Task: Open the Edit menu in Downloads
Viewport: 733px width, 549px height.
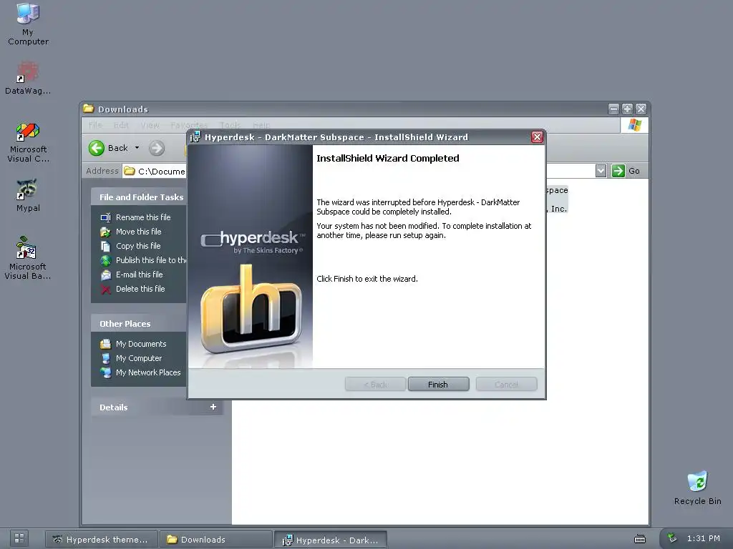Action: pyautogui.click(x=120, y=125)
